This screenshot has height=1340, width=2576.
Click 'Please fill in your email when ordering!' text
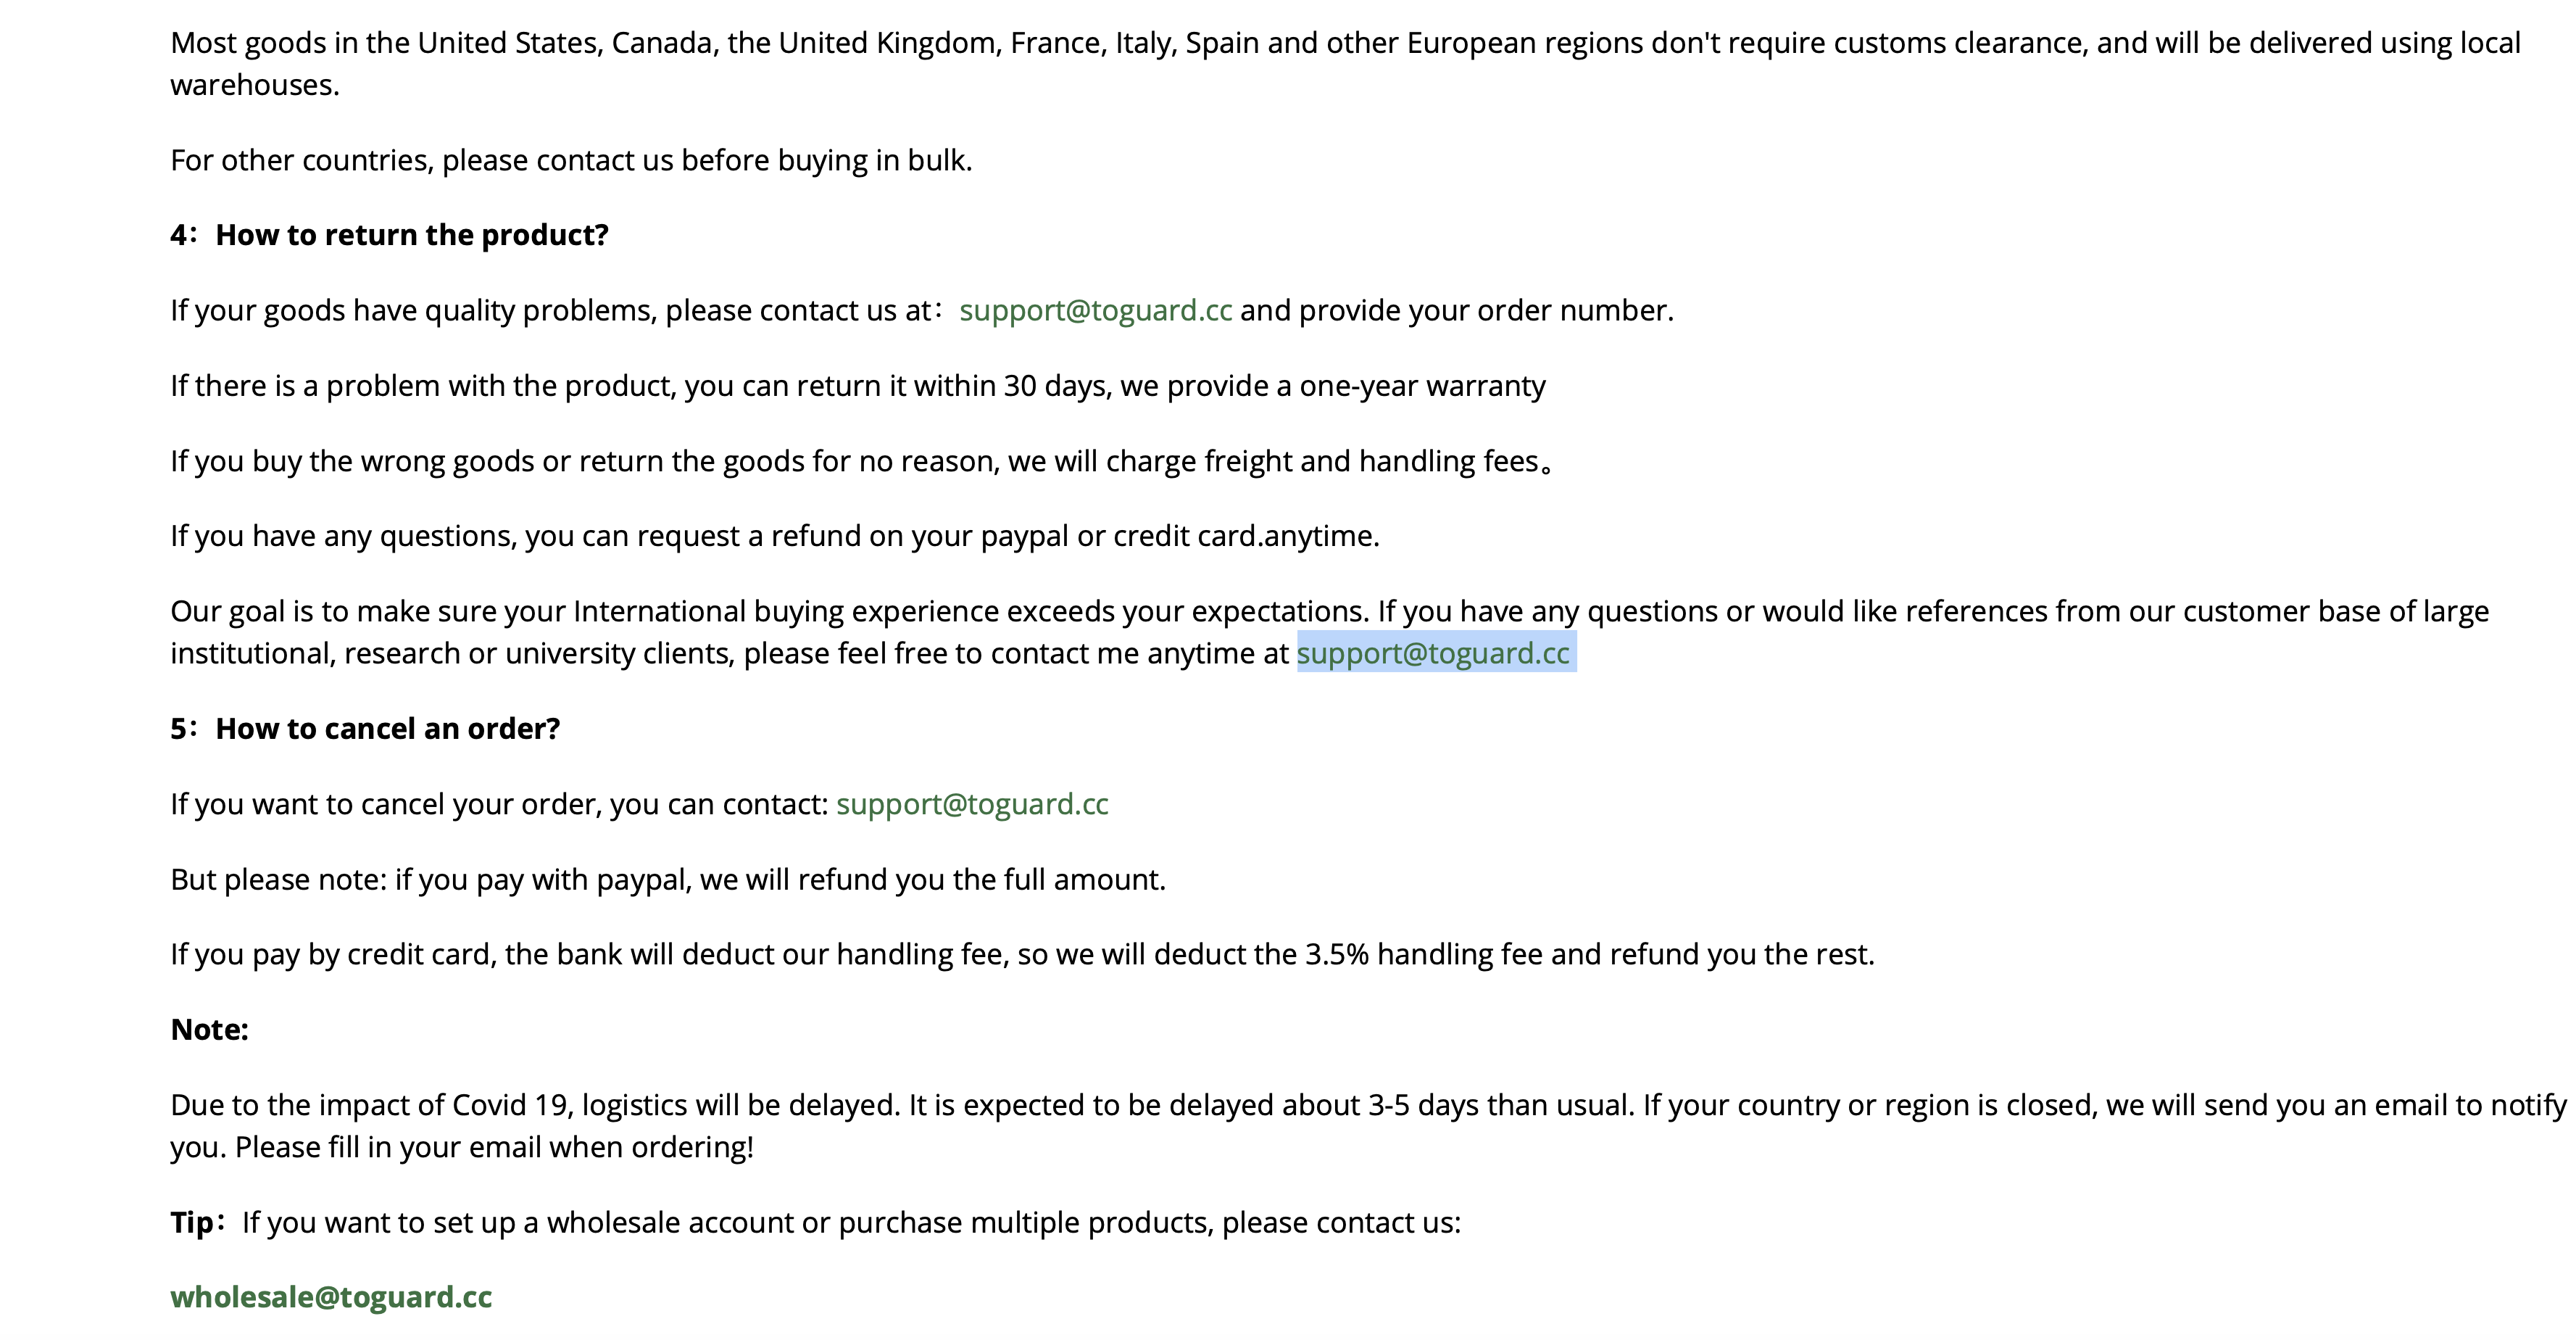coord(494,1146)
